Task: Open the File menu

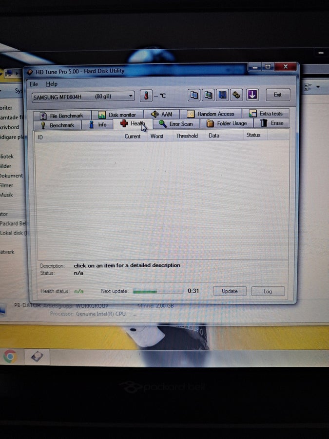Action: point(34,84)
